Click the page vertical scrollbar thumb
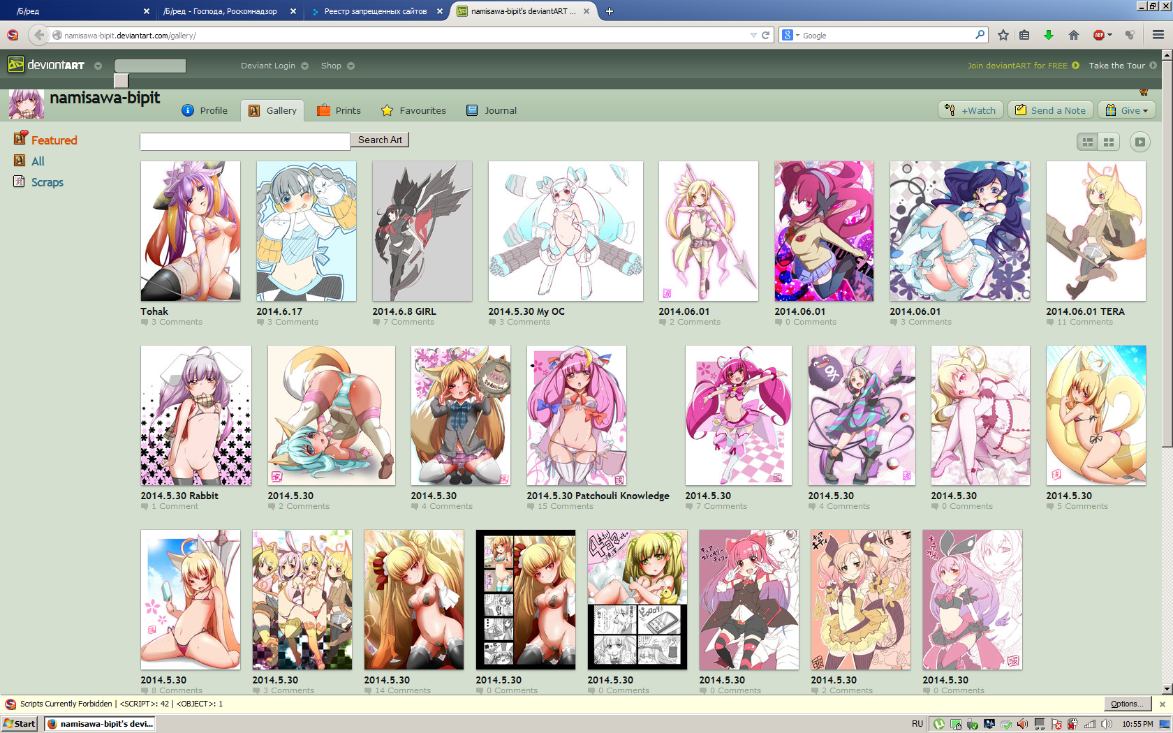Image resolution: width=1173 pixels, height=733 pixels. click(x=1167, y=253)
